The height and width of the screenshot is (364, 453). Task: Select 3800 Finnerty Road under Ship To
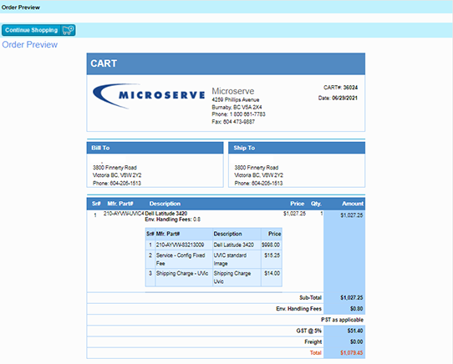[x=257, y=168]
